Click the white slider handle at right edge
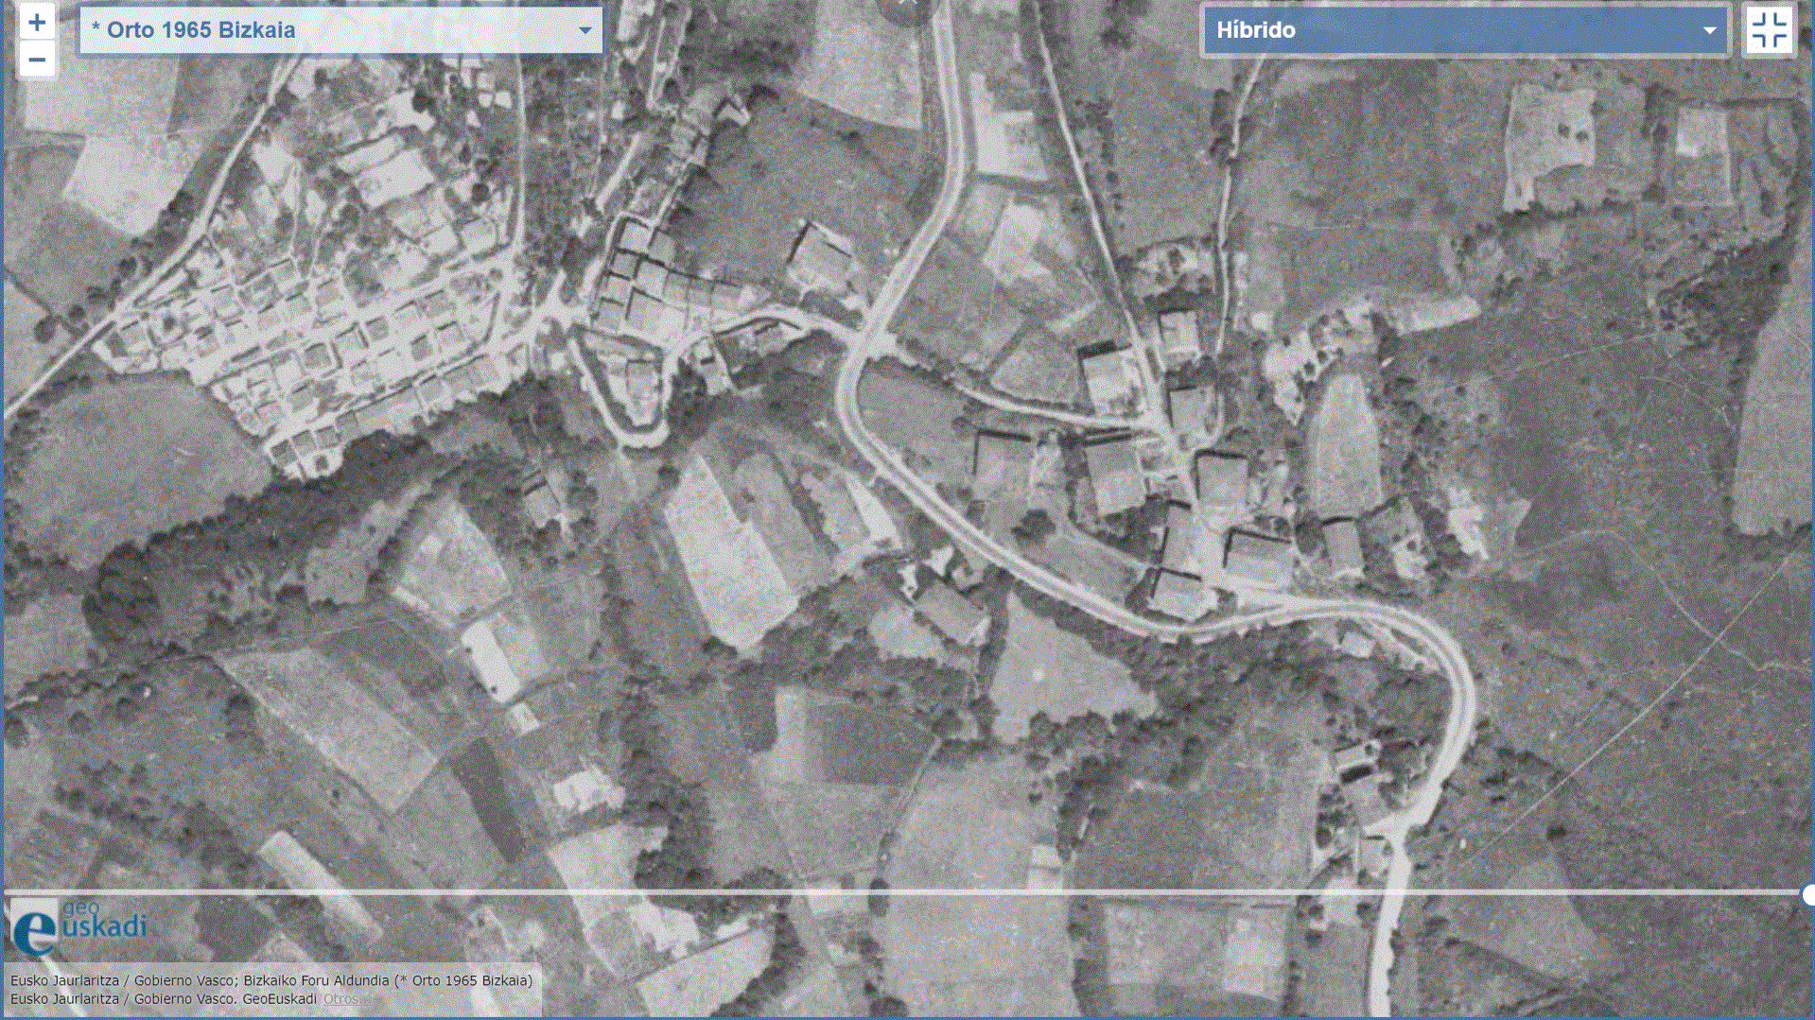 pos(1807,894)
